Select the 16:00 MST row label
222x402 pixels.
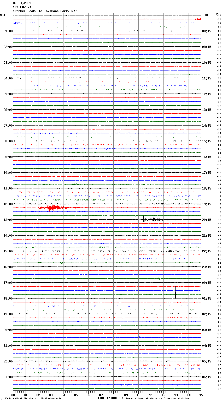8,267
